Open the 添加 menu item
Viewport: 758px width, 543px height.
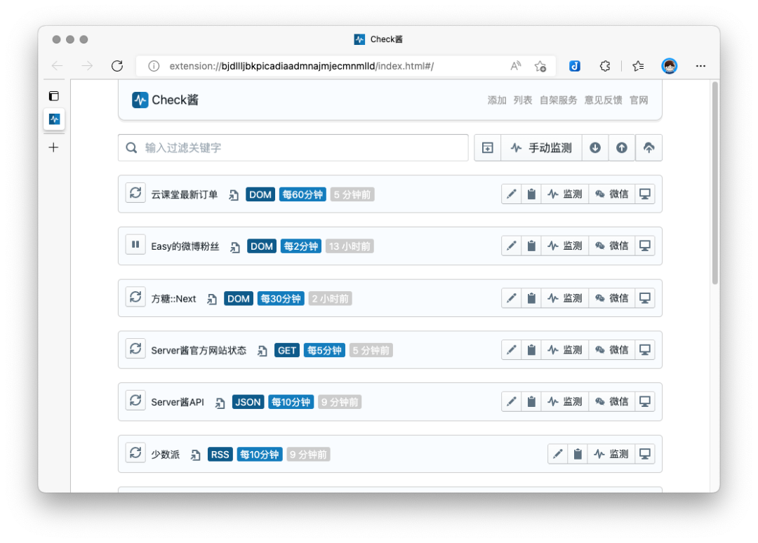(x=496, y=100)
